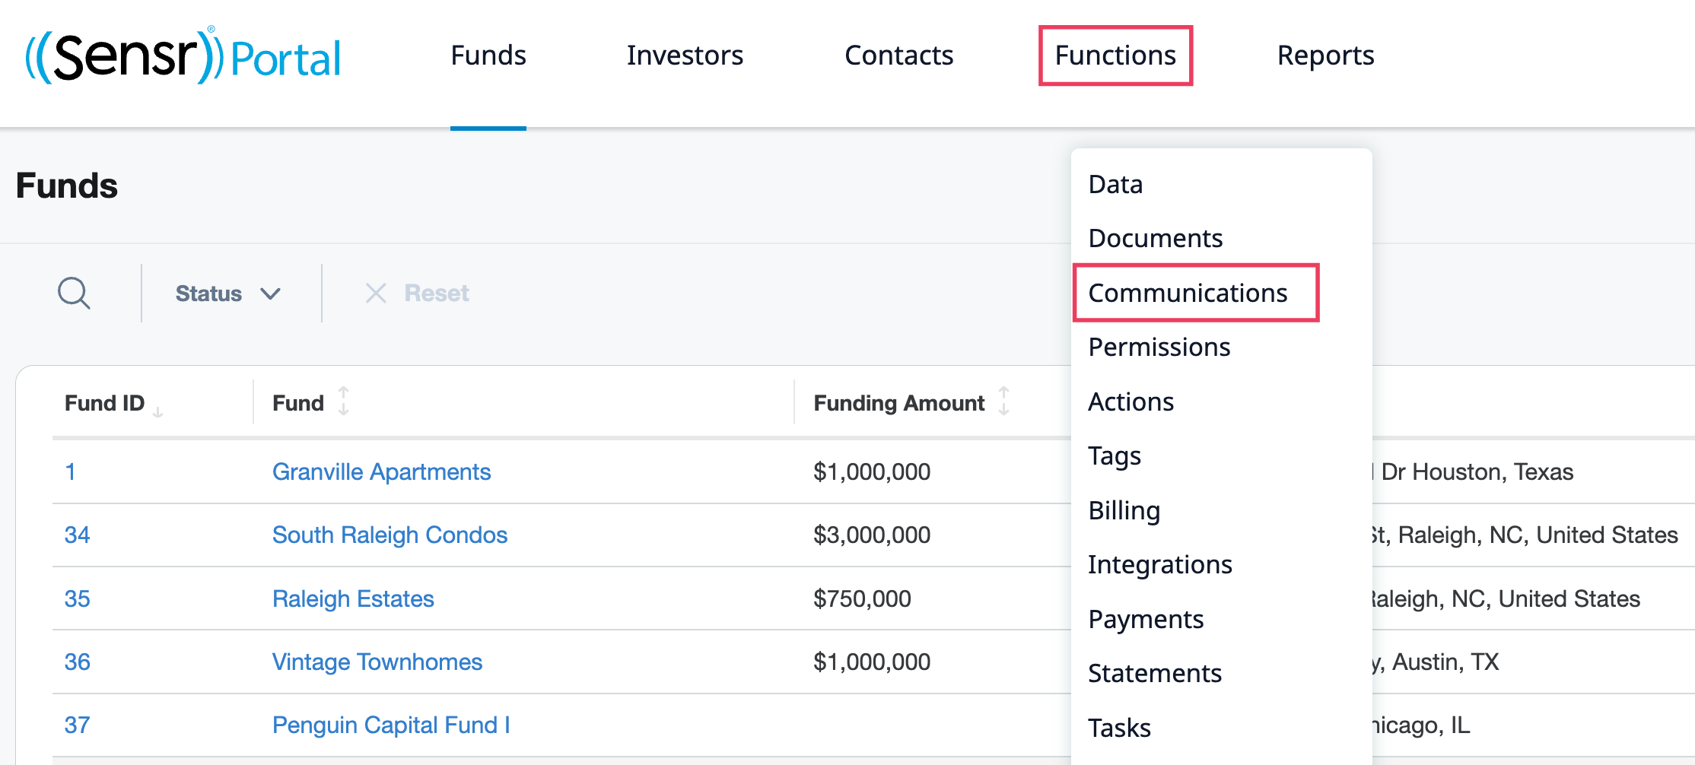
Task: Open the Functions menu
Action: click(x=1115, y=56)
